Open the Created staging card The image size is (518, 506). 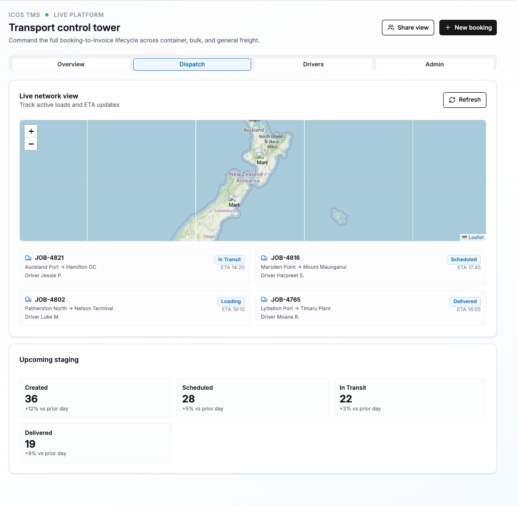[x=96, y=398]
